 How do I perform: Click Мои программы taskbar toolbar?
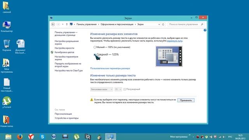point(179,136)
